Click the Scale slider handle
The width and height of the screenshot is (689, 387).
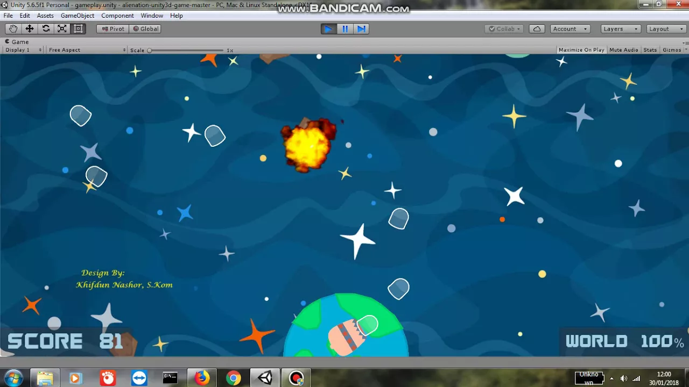tap(150, 51)
